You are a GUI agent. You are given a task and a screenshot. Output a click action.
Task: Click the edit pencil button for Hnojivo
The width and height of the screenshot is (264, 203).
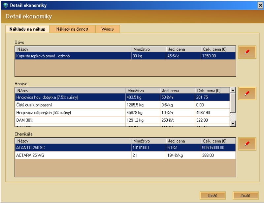[247, 94]
